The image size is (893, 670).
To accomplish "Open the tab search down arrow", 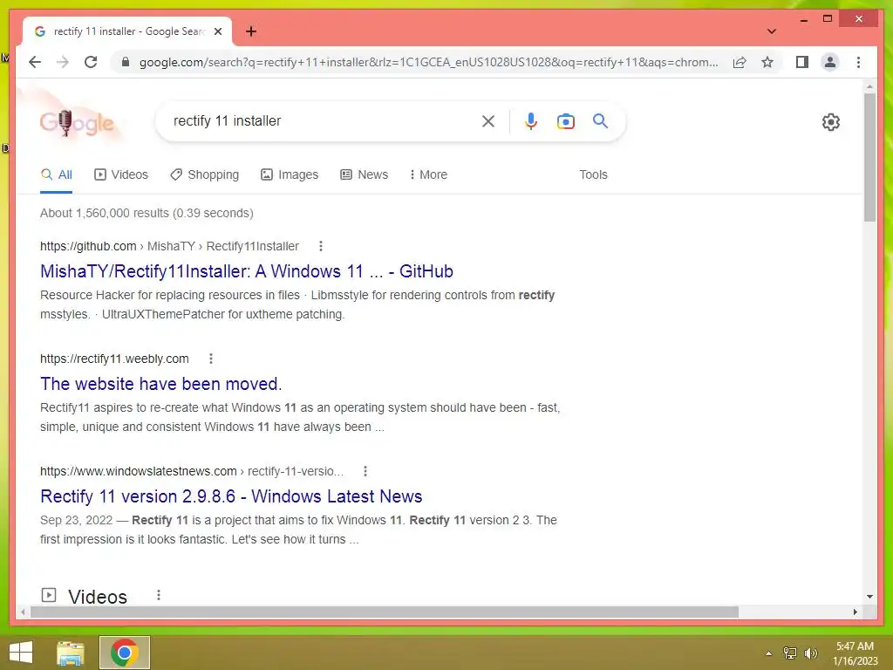I will 771,31.
